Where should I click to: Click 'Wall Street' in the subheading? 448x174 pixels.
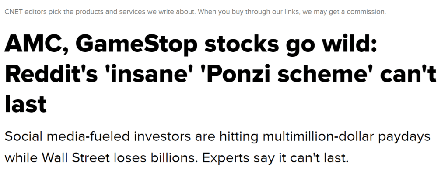click(76, 158)
